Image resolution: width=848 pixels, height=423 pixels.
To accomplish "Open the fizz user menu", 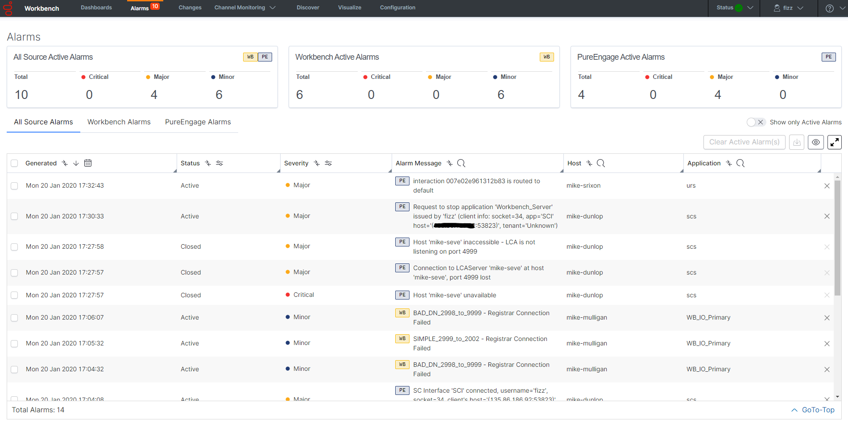I will 788,8.
